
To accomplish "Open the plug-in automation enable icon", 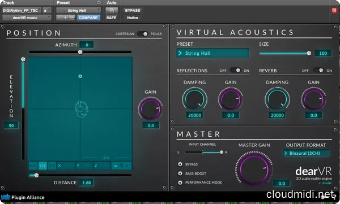I will (112, 10).
